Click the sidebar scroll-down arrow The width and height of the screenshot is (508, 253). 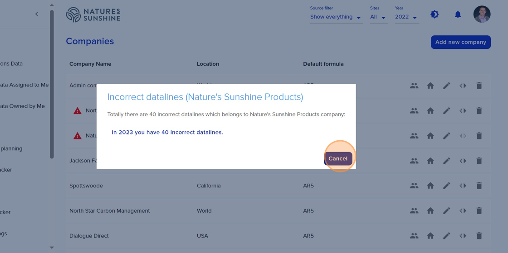(52, 248)
